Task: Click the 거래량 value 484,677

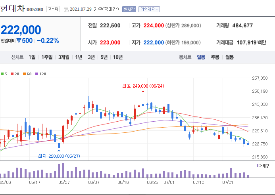Action: pos(242,26)
